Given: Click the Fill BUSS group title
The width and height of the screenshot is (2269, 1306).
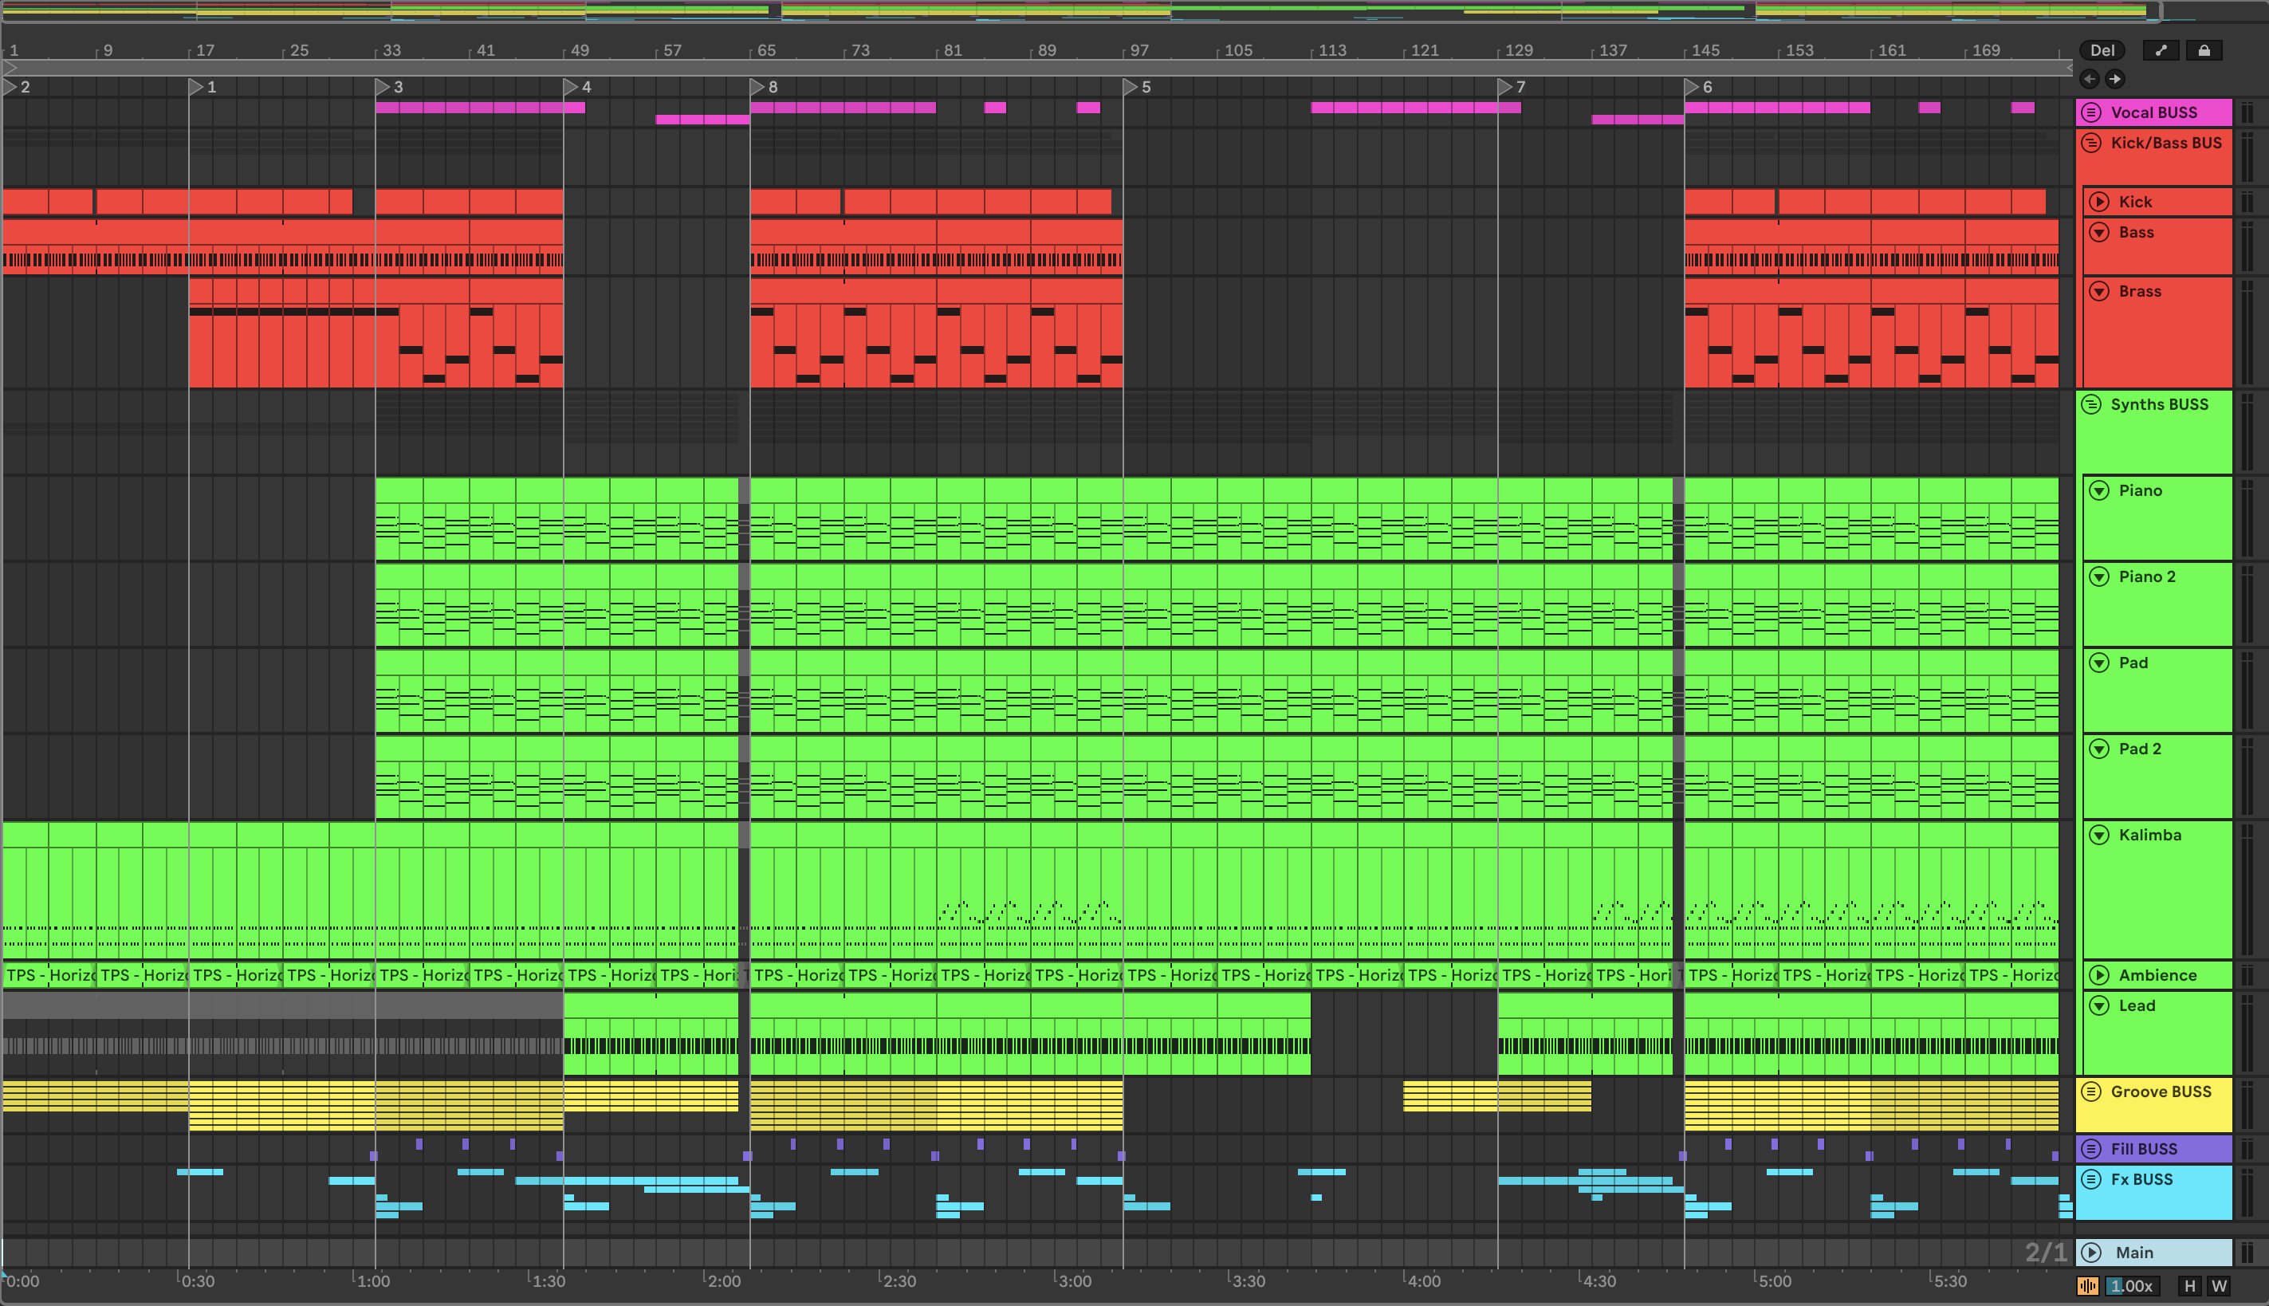Looking at the screenshot, I should [2144, 1149].
